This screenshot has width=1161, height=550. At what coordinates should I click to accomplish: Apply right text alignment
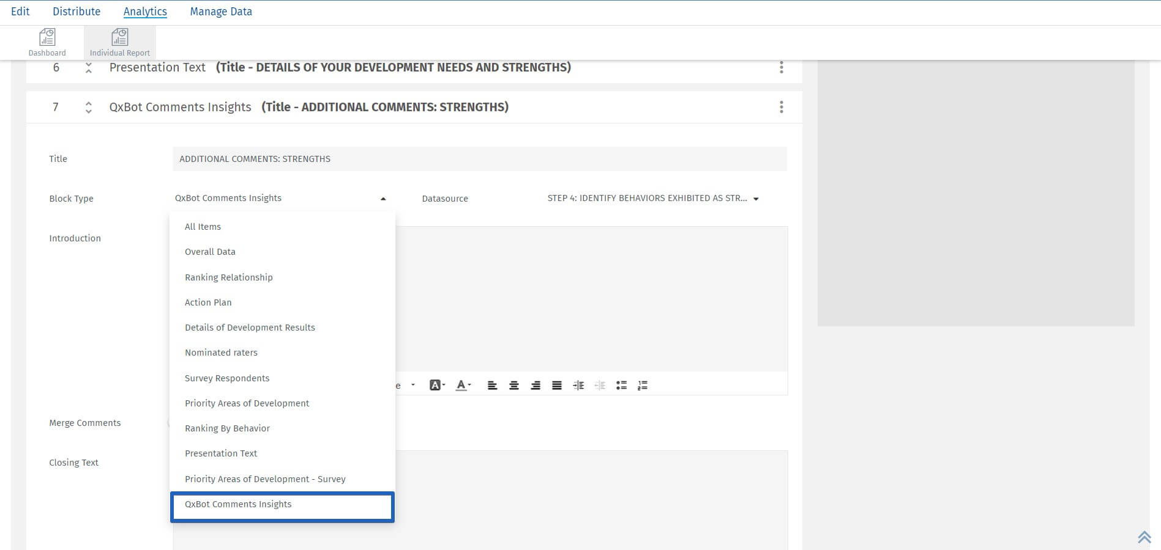coord(536,385)
